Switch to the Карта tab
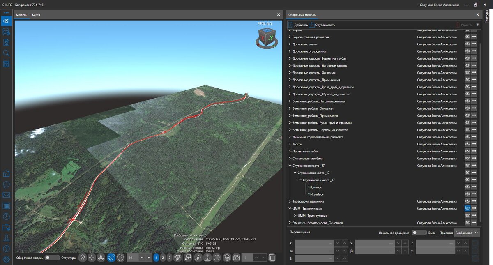The width and height of the screenshot is (493, 265). pos(36,15)
